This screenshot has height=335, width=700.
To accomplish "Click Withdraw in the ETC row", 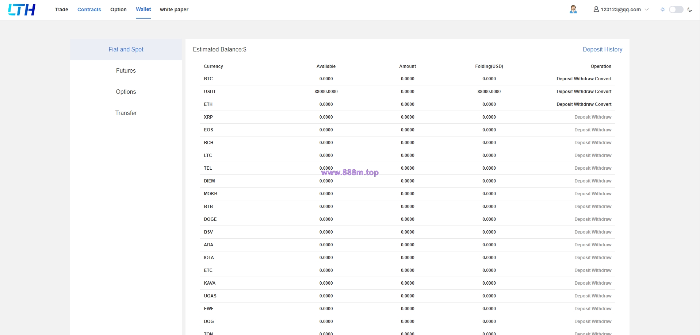I will 602,270.
